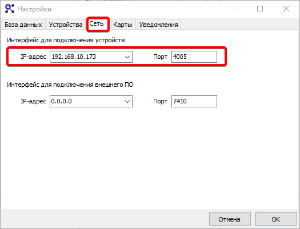Expand the 0.0.0.0 IP-адрес dropdown arrow
The width and height of the screenshot is (300, 229).
(x=127, y=101)
